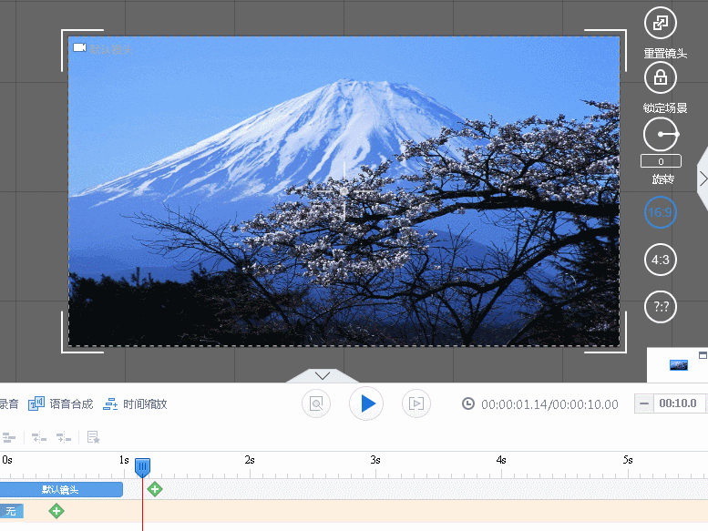Screen dimensions: 708x531
Task: Click the clock icon beside the timecode
Action: [468, 403]
